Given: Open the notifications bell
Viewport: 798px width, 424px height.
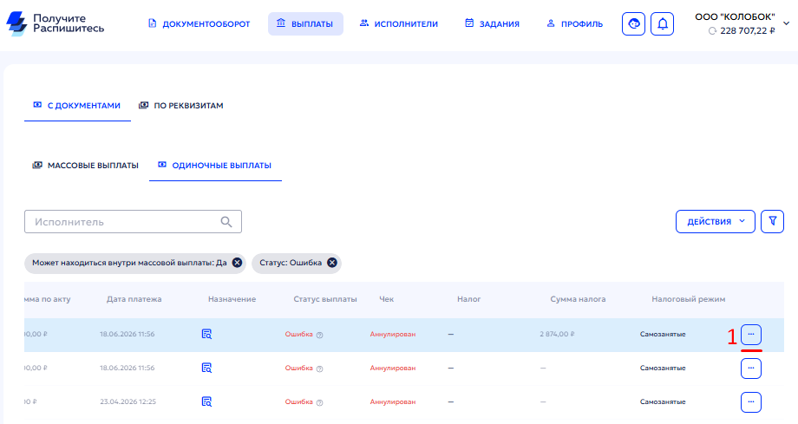Looking at the screenshot, I should (x=662, y=24).
